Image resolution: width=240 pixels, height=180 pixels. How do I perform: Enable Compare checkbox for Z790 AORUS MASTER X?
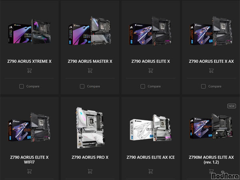click(82, 86)
